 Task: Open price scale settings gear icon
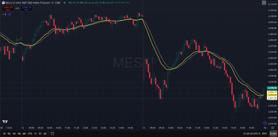[x=272, y=127]
